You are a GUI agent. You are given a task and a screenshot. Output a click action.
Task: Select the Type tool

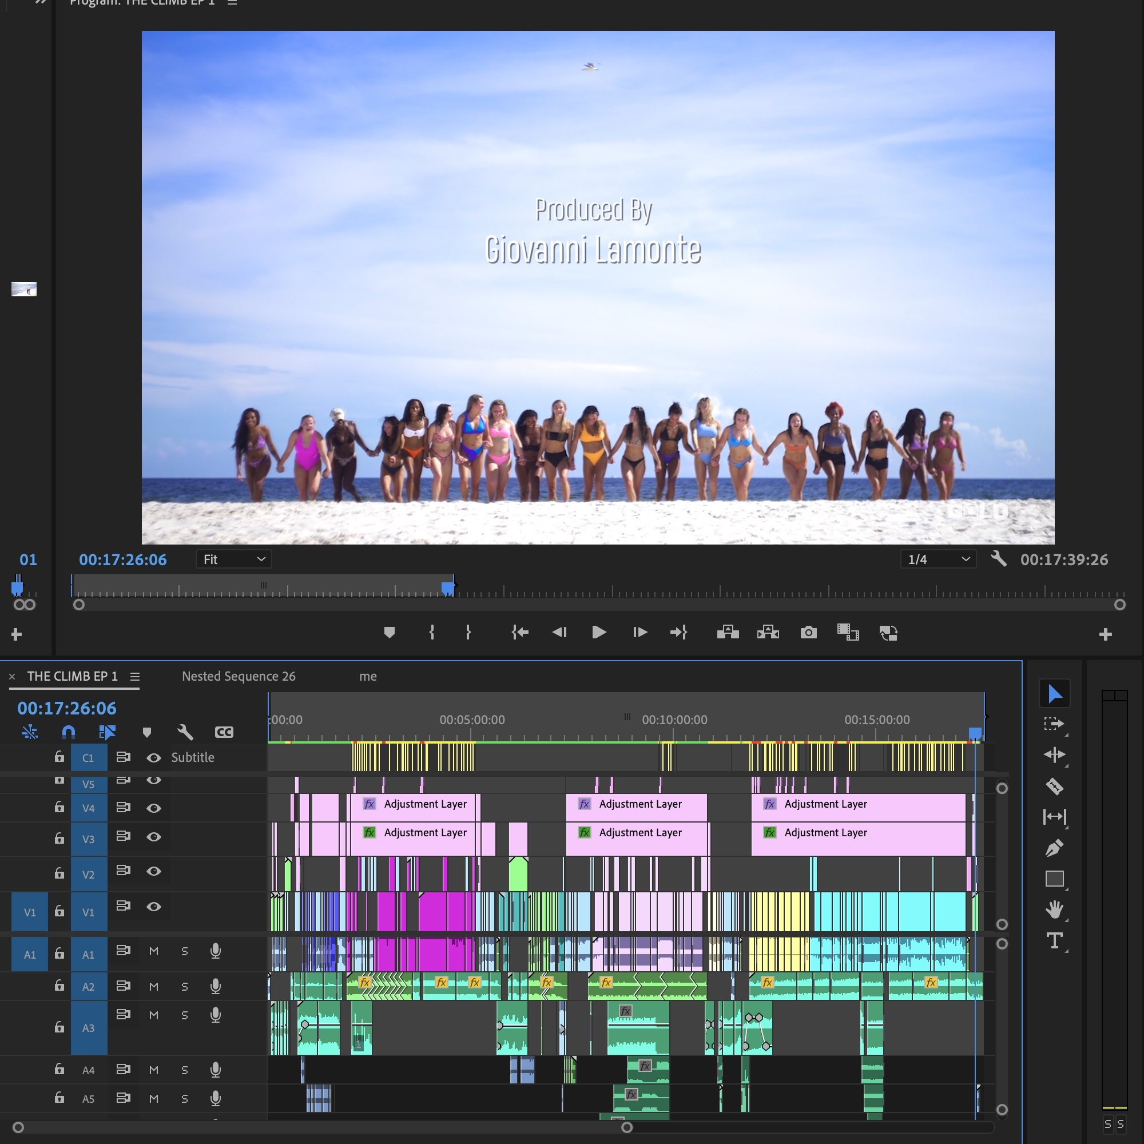[1054, 940]
